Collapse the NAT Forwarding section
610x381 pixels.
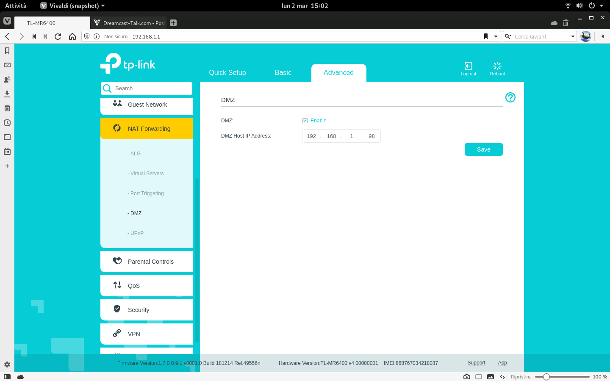click(x=147, y=129)
